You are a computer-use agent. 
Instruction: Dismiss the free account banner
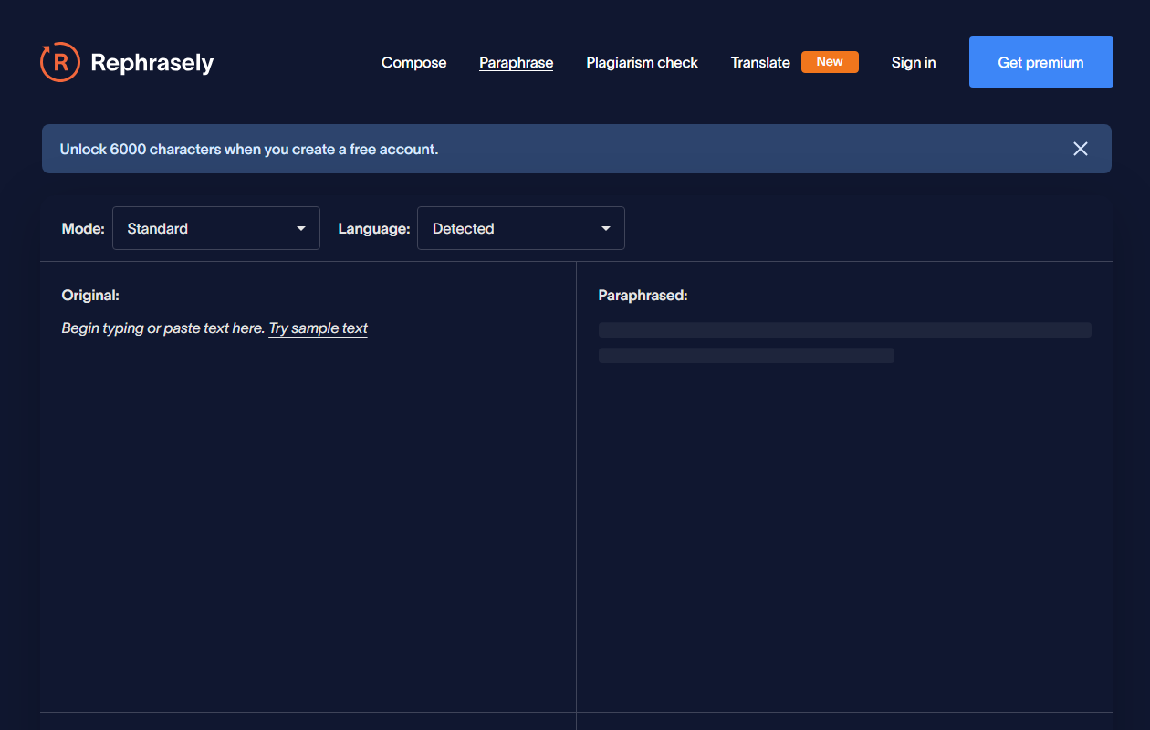pos(1080,149)
